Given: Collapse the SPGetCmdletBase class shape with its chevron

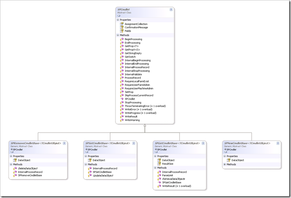Looking at the screenshot, I should point(203,143).
